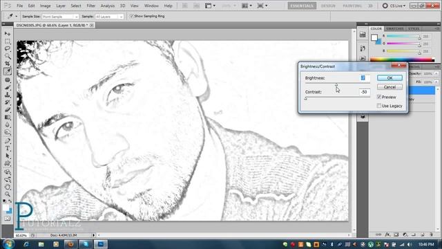Screen dimensions: 442x249
Task: Open Firefox from the taskbar
Action: coord(70,244)
